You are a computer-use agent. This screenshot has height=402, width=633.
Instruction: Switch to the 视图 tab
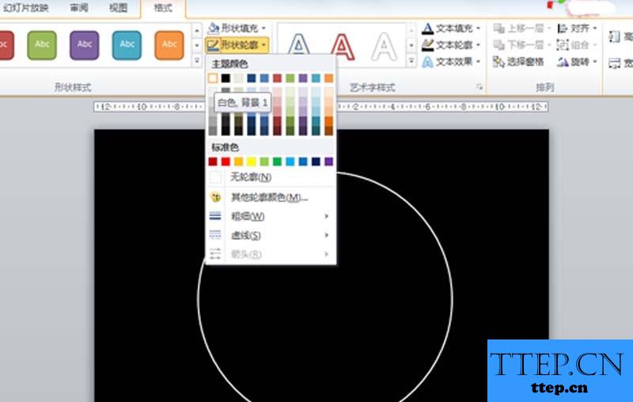click(118, 8)
